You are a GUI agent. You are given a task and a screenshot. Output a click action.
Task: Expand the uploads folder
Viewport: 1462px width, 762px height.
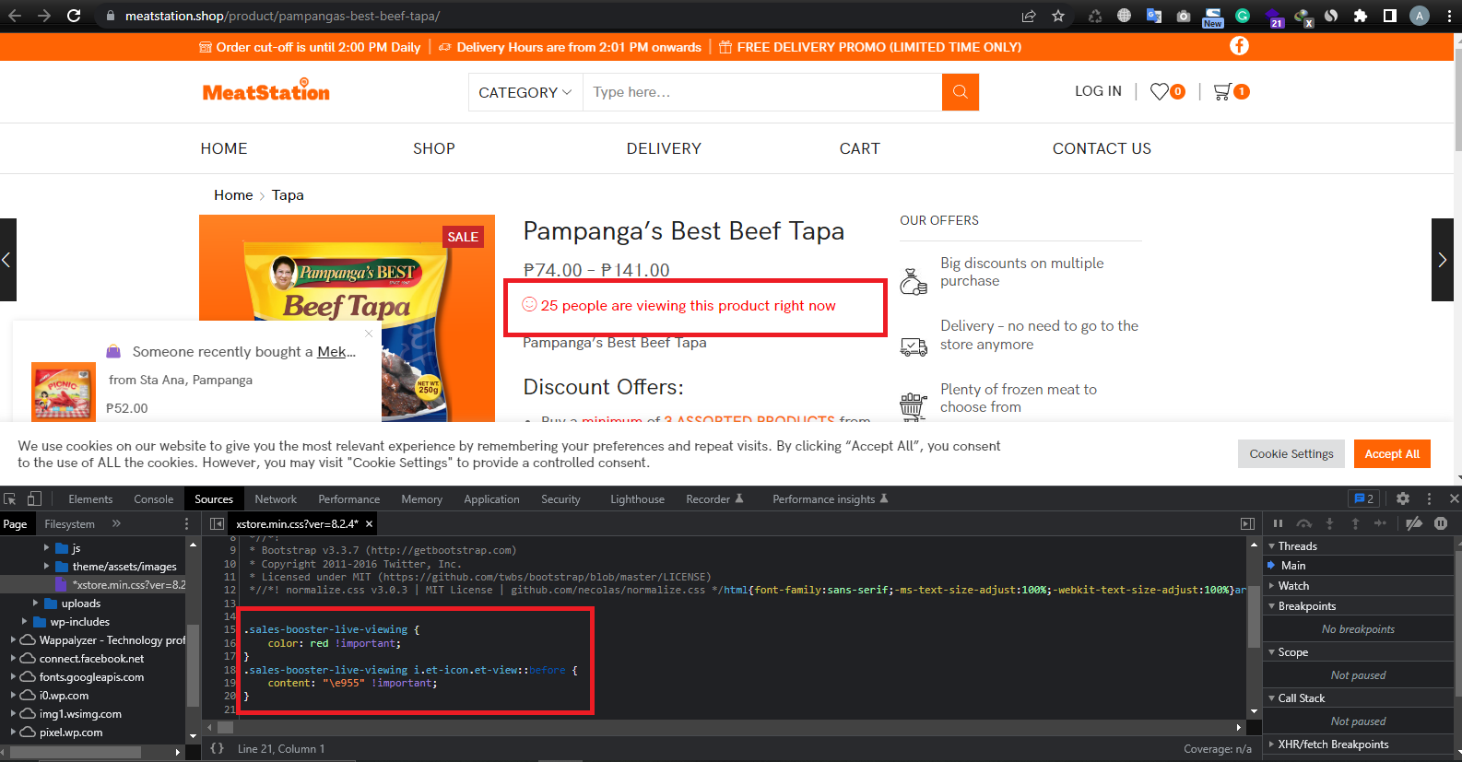36,603
